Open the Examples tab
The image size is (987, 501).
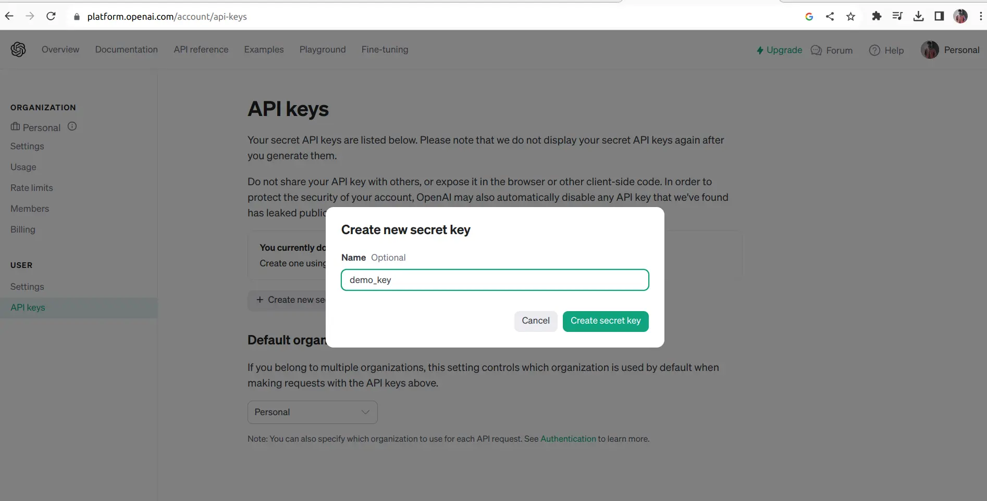point(264,49)
